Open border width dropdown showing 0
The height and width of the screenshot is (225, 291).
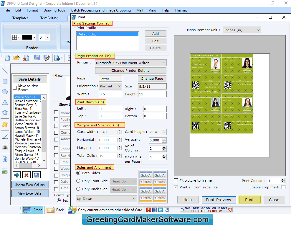click(47, 37)
